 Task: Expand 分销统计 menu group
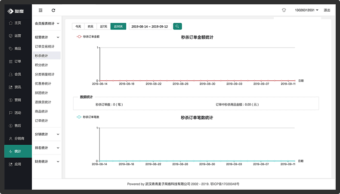tap(47, 134)
